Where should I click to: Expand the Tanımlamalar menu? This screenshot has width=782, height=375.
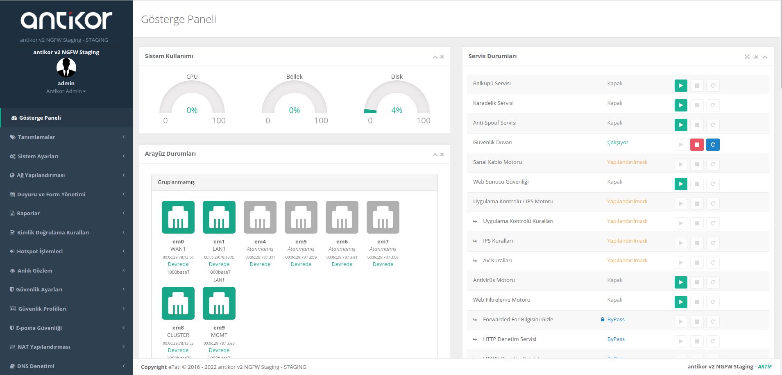click(66, 137)
